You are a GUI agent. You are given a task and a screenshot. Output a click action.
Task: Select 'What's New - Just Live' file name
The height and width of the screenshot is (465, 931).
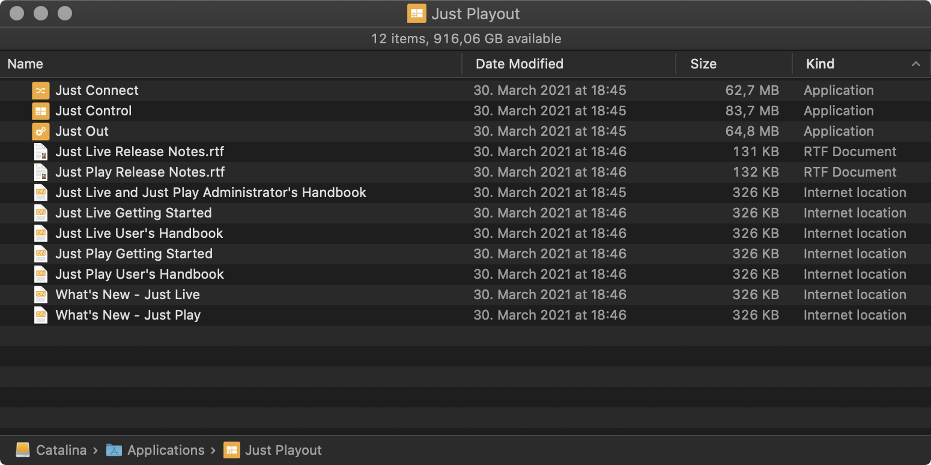[x=127, y=294]
